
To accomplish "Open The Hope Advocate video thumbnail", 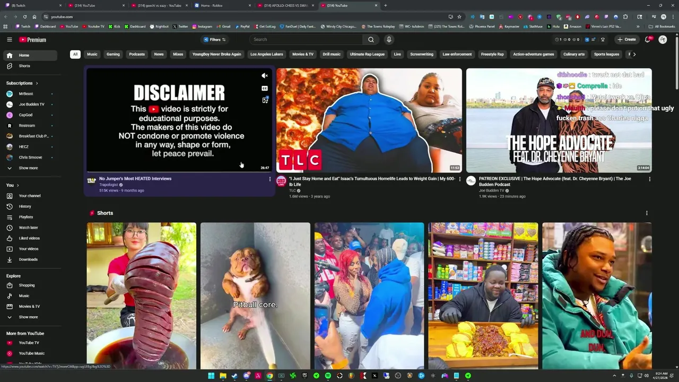I will 559,120.
